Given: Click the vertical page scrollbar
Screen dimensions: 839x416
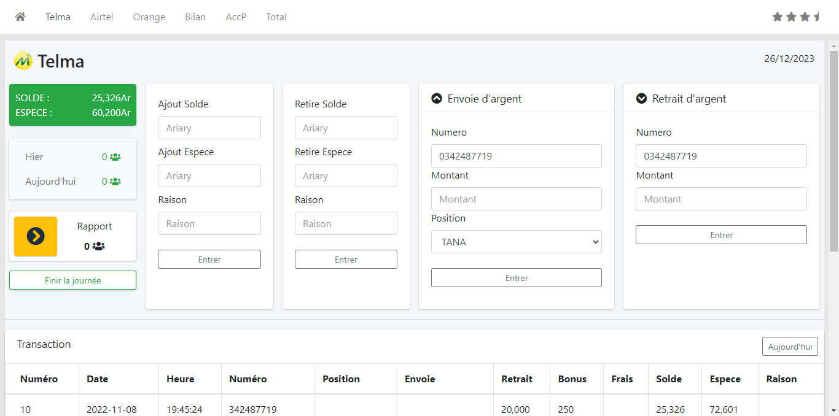Looking at the screenshot, I should click(833, 147).
